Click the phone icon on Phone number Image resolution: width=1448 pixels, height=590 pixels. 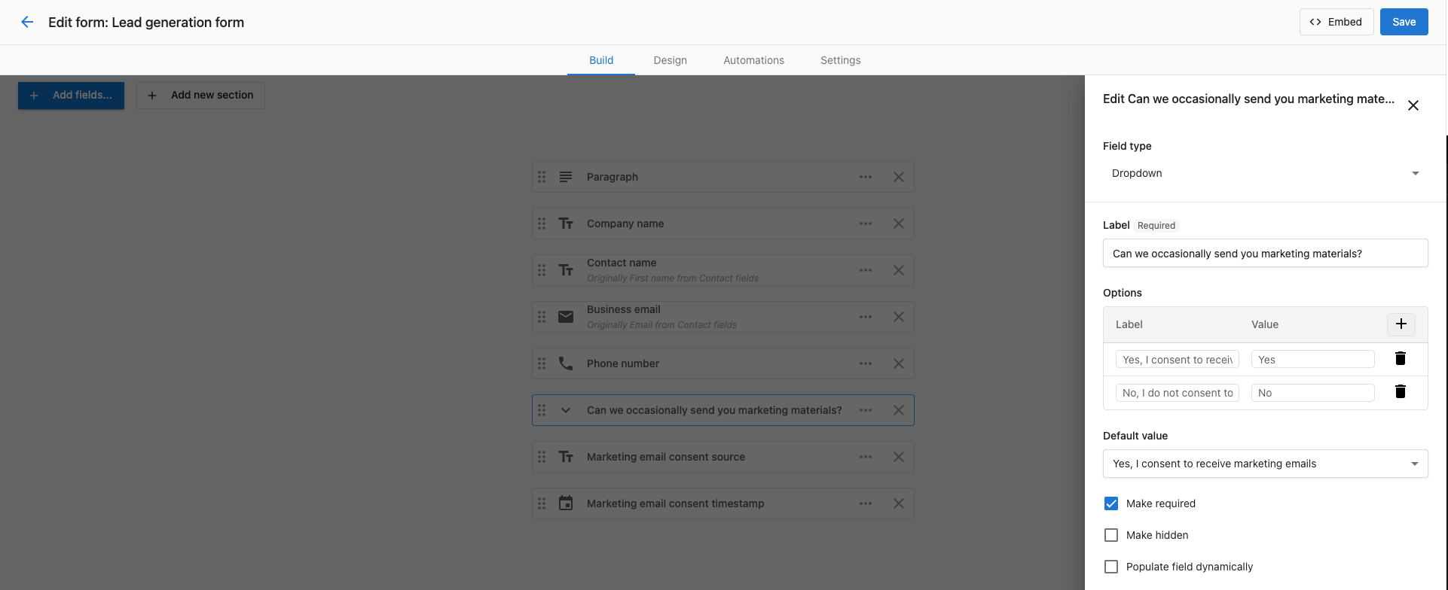click(566, 363)
